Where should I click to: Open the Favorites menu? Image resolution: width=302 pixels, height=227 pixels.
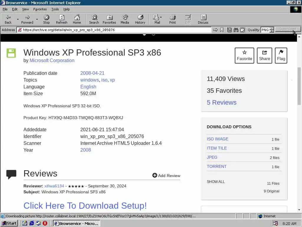click(x=40, y=9)
